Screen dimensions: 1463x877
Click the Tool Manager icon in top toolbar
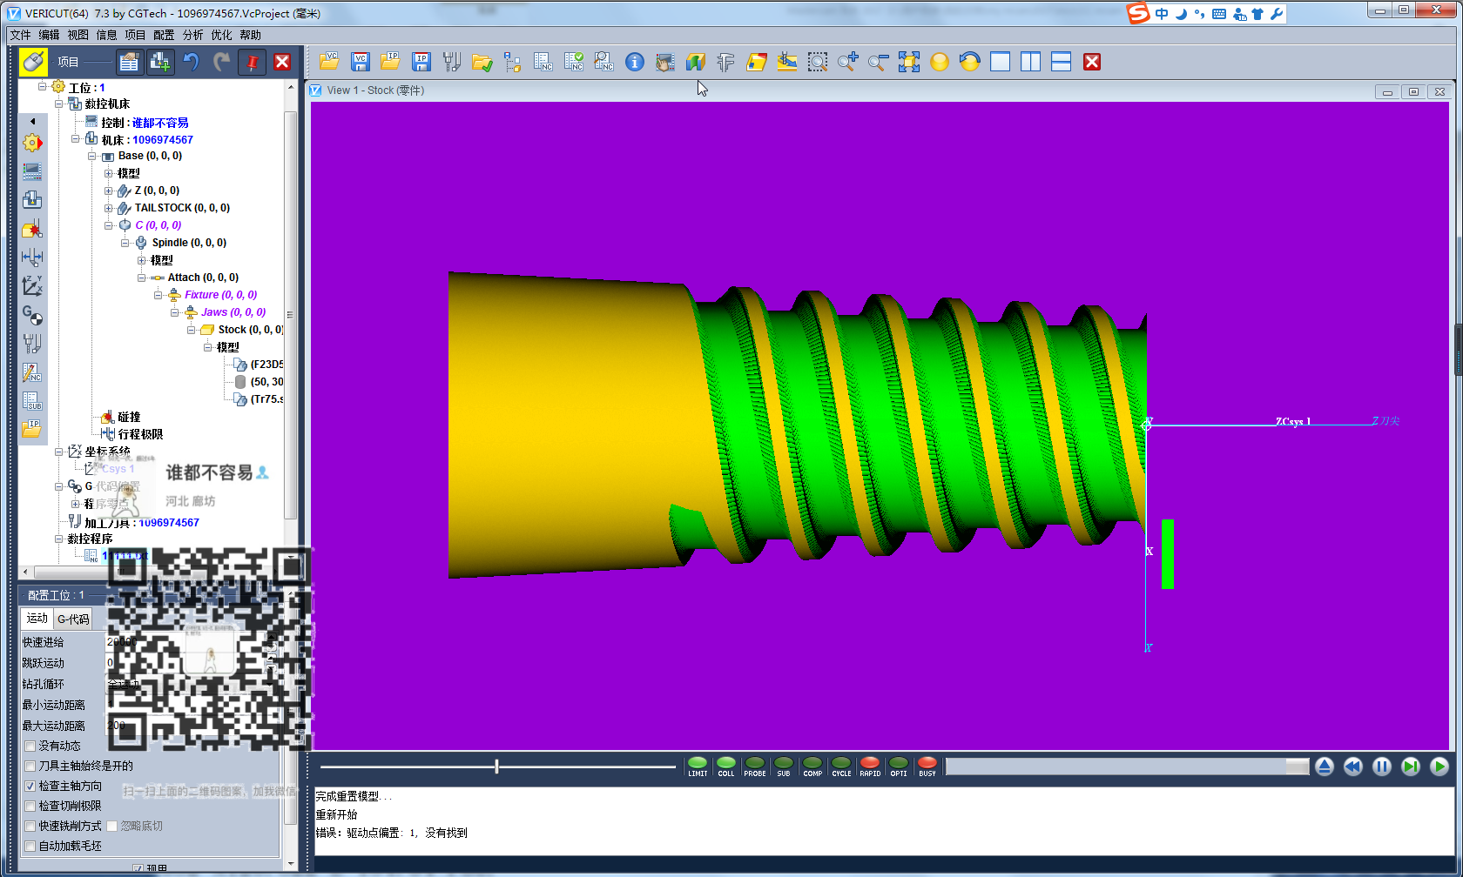(451, 62)
